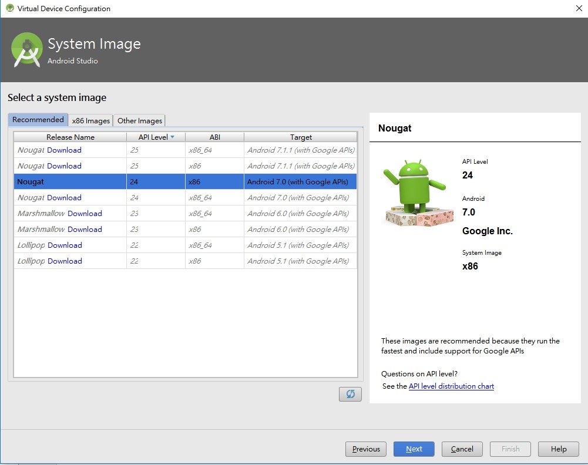Click the Android Studio logo in header
The image size is (588, 465).
point(26,49)
